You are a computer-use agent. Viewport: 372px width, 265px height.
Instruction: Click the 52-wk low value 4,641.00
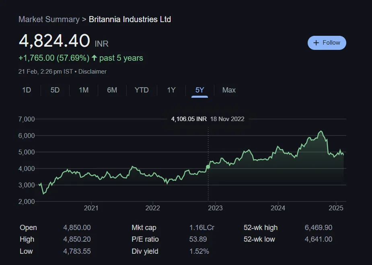(319, 239)
